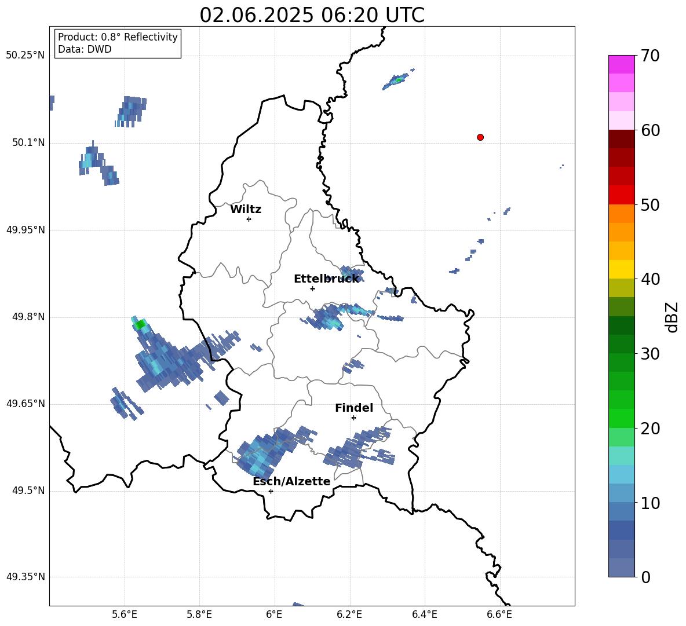Click the 6.2°E longitude label
The width and height of the screenshot is (686, 626).
click(x=349, y=614)
